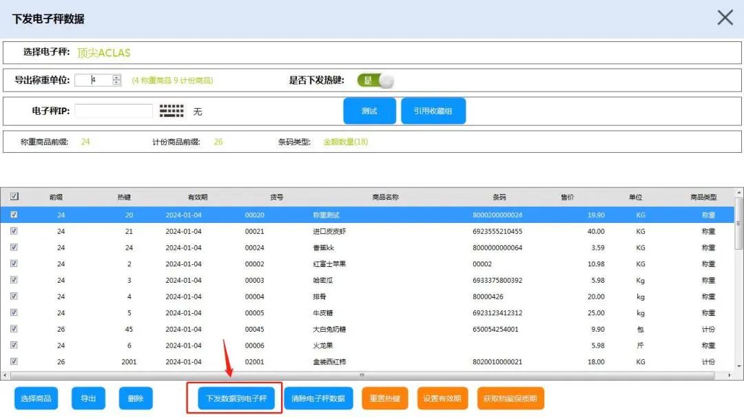
Task: Close the 下发电子秤数据 dialog
Action: point(725,18)
